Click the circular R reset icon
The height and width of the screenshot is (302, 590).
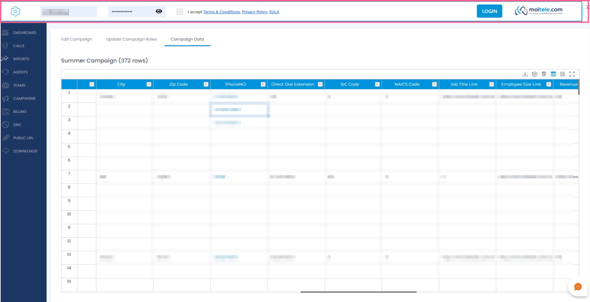click(x=535, y=74)
